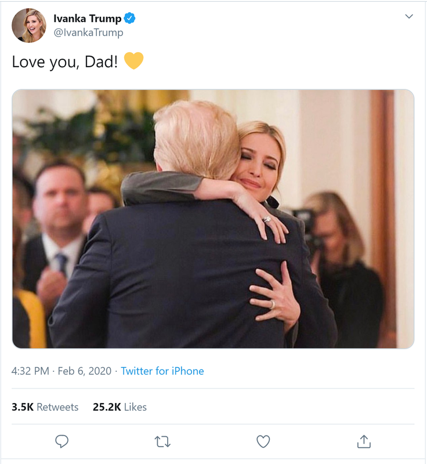The image size is (427, 464).
Task: Click the diamond ring in the photo
Action: [267, 219]
